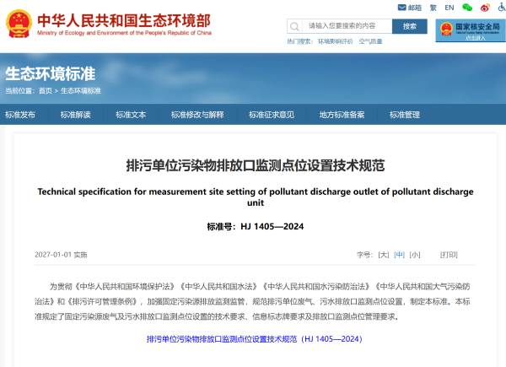Set font size to 中
The width and height of the screenshot is (506, 367).
(399, 255)
